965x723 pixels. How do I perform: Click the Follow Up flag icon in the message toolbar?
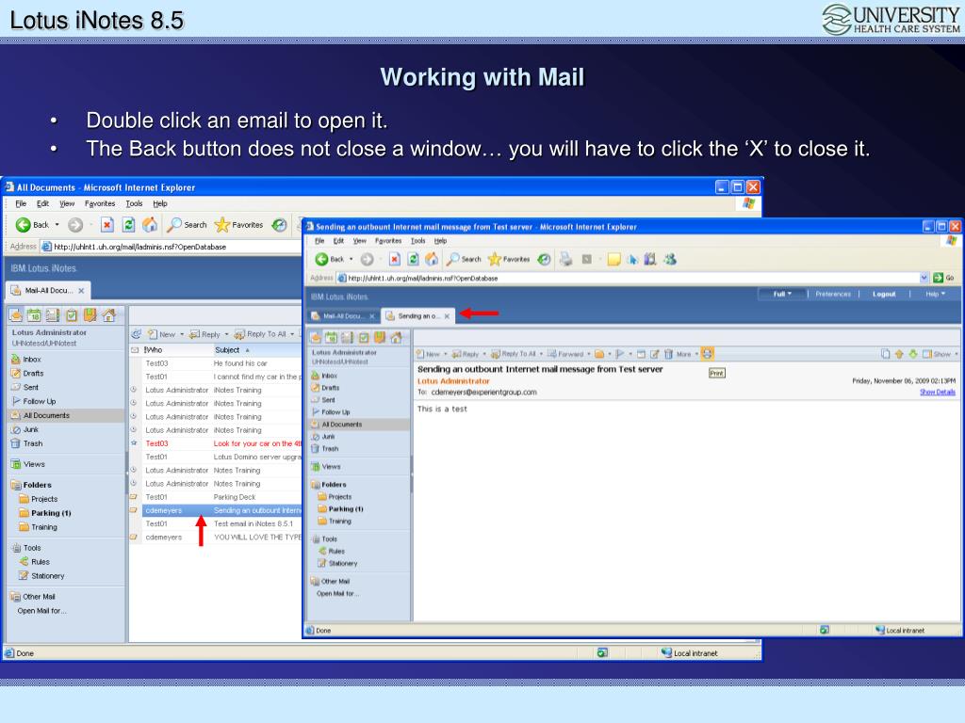(620, 354)
